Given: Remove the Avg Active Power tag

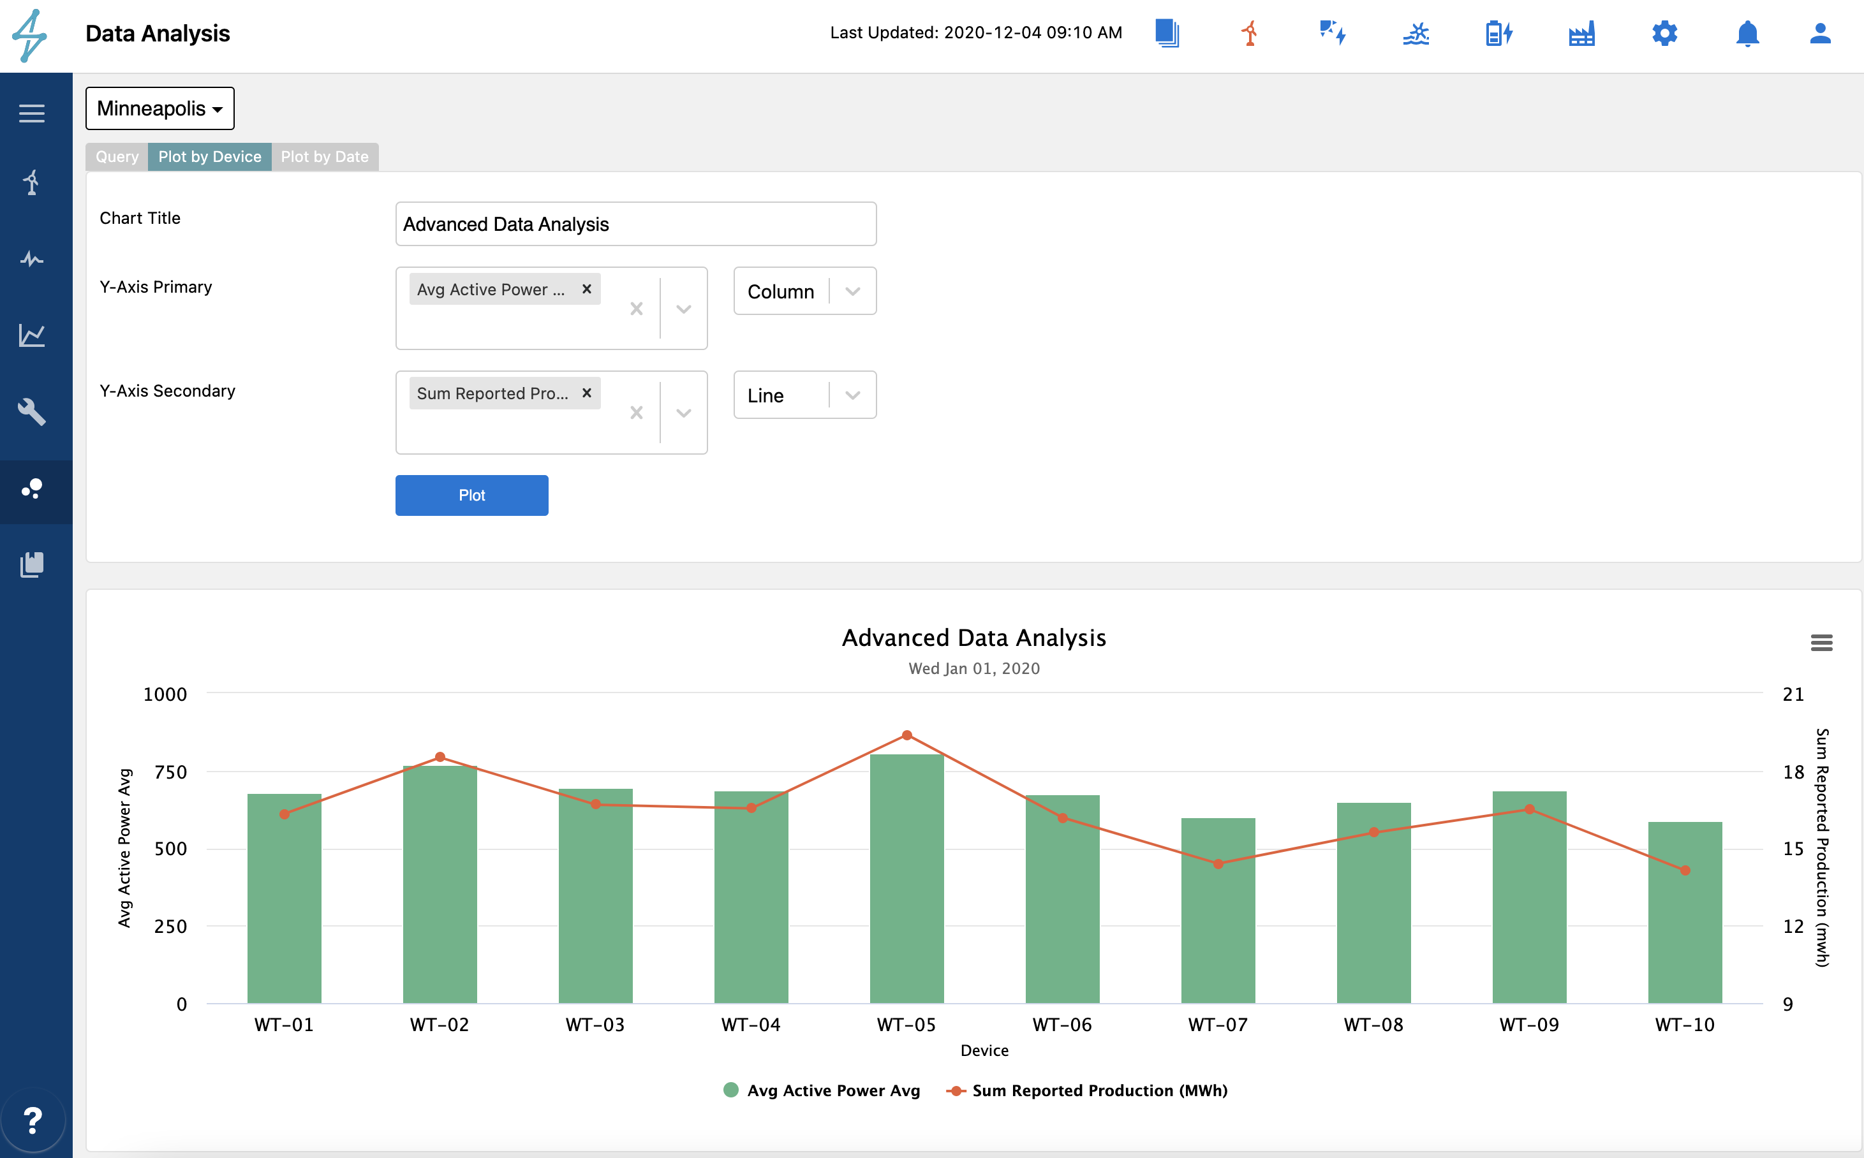Looking at the screenshot, I should coord(587,289).
